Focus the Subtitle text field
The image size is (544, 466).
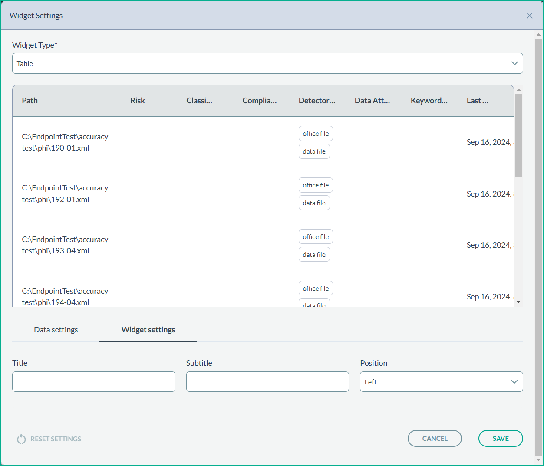(267, 382)
